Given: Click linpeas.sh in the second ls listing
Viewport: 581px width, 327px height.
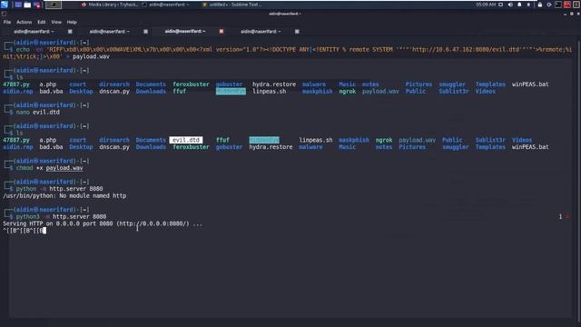Looking at the screenshot, I should [316, 140].
